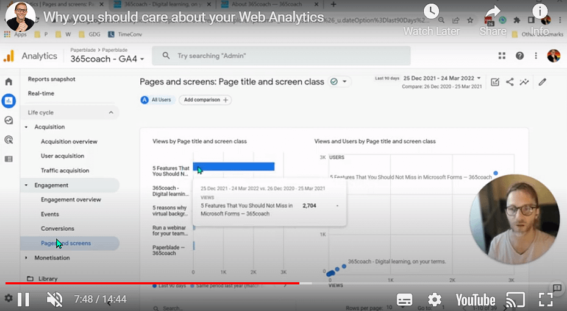Open the YouTube Info icon
This screenshot has width=567, height=311.
click(x=540, y=12)
